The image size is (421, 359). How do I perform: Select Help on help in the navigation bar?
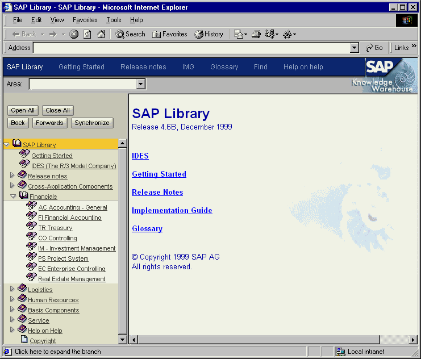(x=303, y=67)
